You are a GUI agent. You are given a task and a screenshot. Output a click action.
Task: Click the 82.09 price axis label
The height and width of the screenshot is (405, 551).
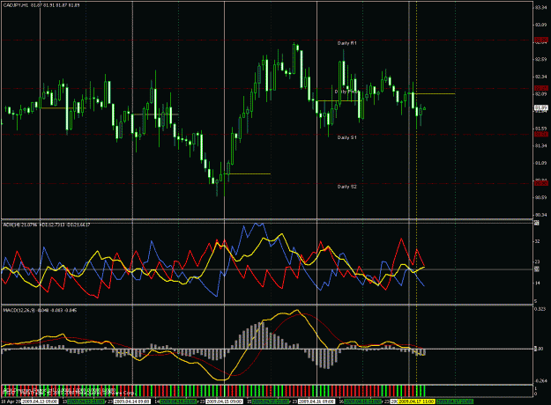(540, 93)
